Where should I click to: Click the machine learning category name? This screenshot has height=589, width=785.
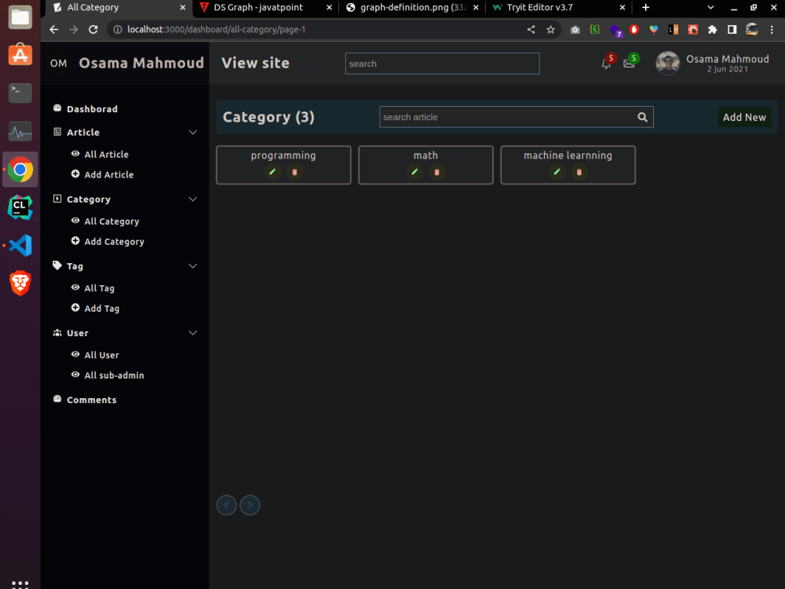(x=568, y=155)
